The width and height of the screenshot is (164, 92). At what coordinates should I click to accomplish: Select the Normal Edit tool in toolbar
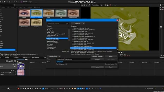tap(43, 89)
